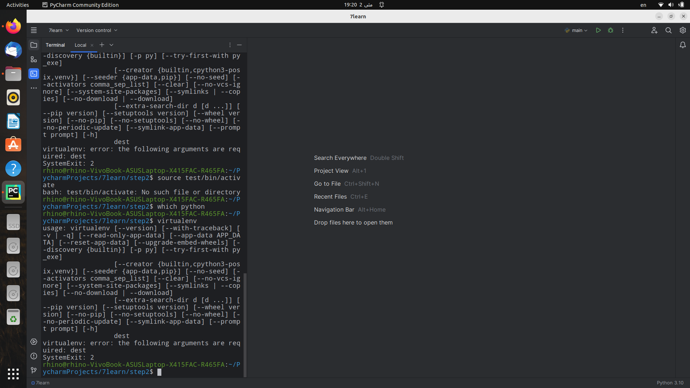The width and height of the screenshot is (690, 388).
Task: Click Recent Files hint text
Action: coord(330,197)
